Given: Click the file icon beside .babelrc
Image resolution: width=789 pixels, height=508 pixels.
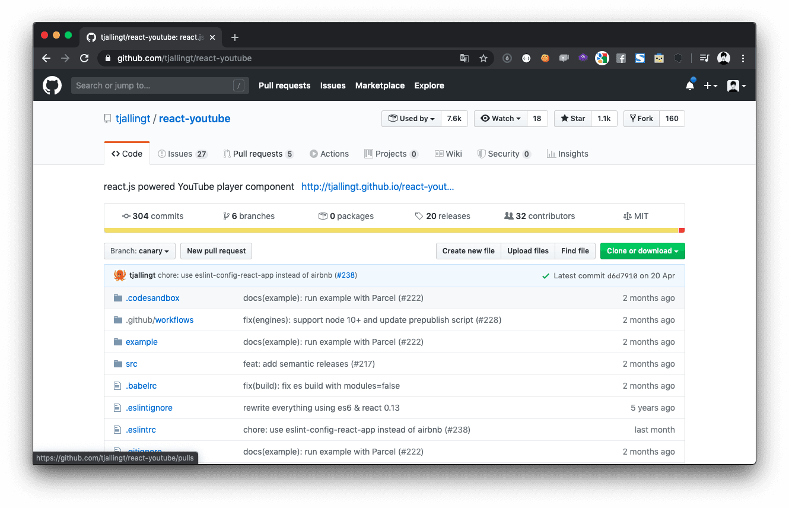Looking at the screenshot, I should [x=117, y=386].
